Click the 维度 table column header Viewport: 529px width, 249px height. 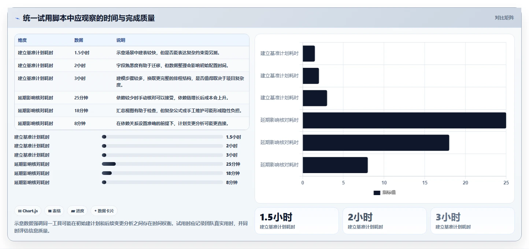pyautogui.click(x=22, y=40)
